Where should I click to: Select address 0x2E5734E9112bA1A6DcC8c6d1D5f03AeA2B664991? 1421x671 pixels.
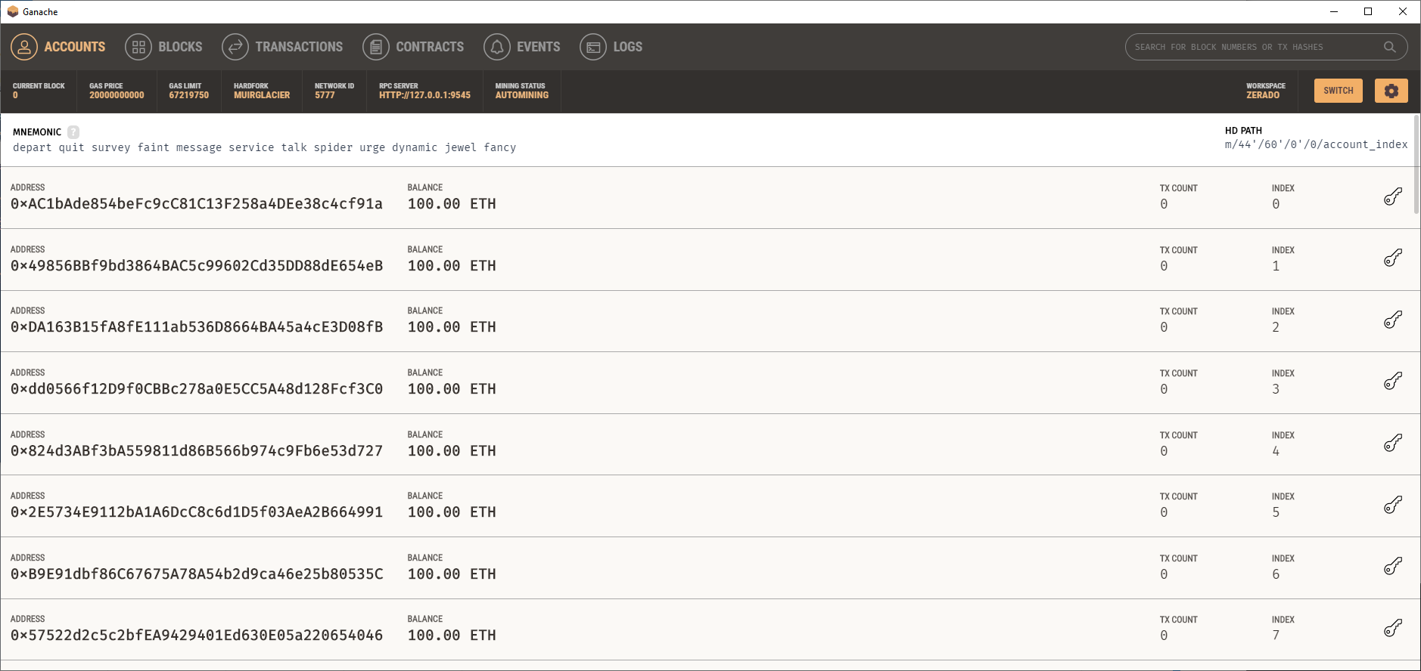pos(197,512)
